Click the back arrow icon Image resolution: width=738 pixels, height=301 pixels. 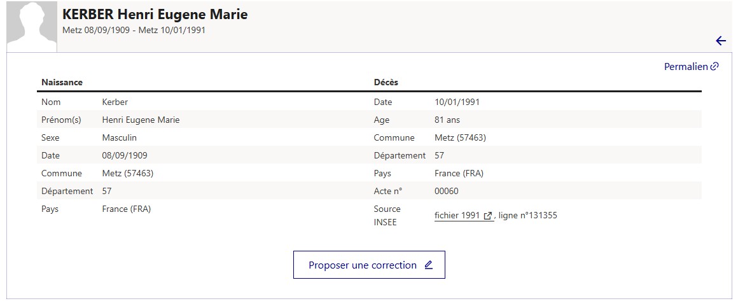(x=721, y=41)
